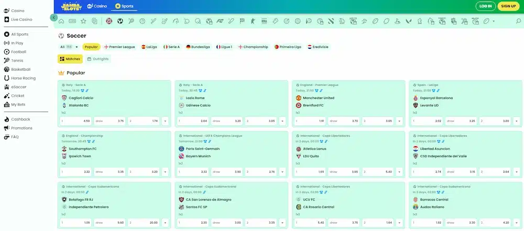Open the search magnifier icon

click(518, 21)
